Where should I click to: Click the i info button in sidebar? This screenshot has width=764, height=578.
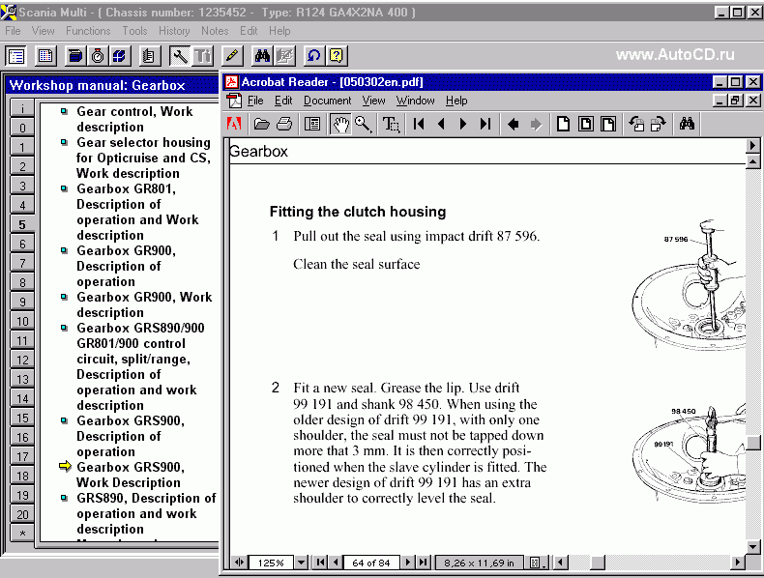point(22,108)
